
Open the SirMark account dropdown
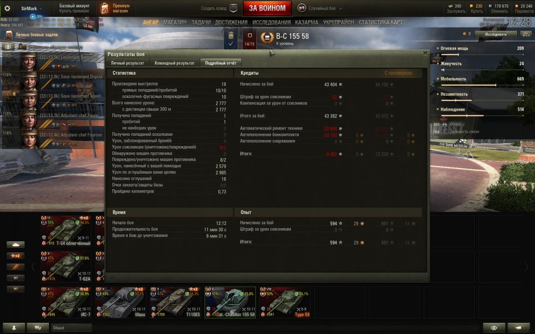[x=31, y=8]
